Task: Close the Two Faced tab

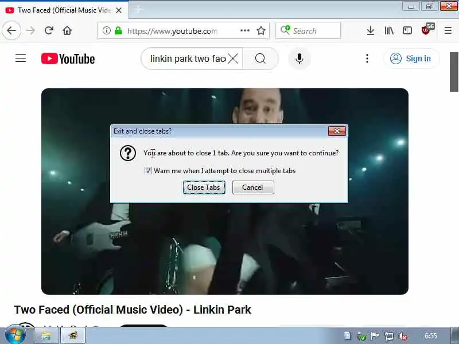Action: 119,10
